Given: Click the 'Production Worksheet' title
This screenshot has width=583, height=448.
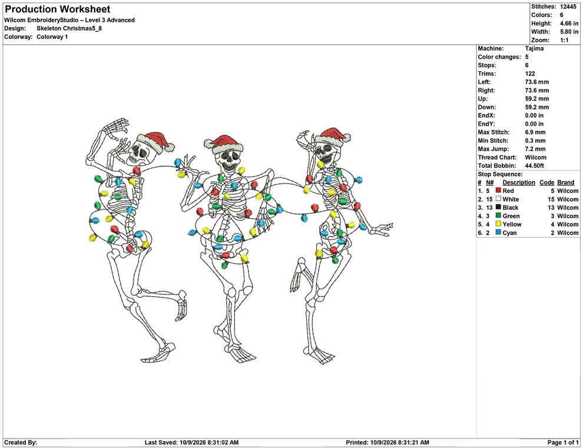Looking at the screenshot, I should pyautogui.click(x=57, y=9).
